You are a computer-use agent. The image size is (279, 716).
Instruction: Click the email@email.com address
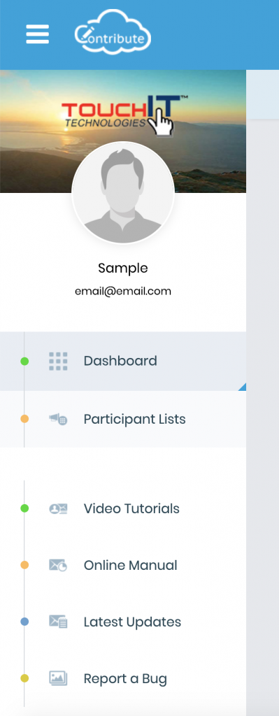pos(123,292)
